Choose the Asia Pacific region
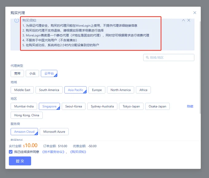The image size is (209, 178). 75,90
